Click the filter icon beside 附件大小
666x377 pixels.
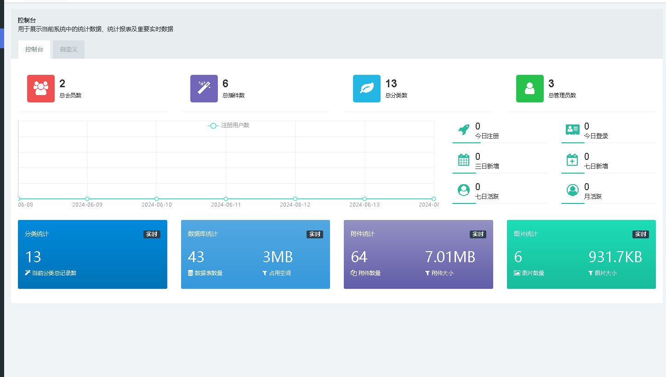(x=427, y=273)
